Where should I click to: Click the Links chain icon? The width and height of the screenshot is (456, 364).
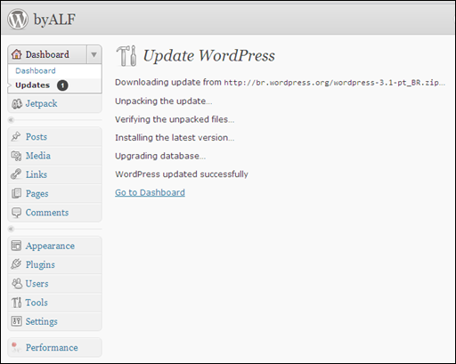(16, 174)
